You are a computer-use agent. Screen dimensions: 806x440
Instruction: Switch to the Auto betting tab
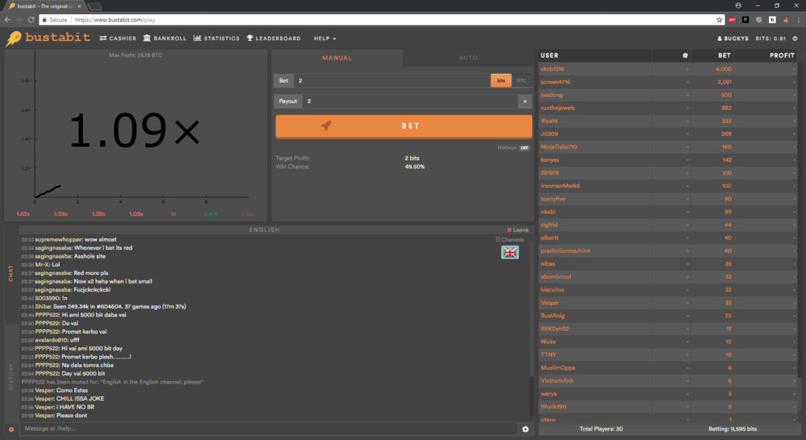click(x=468, y=58)
